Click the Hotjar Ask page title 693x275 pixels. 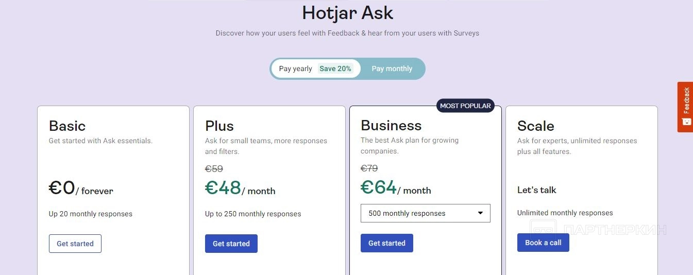click(347, 13)
